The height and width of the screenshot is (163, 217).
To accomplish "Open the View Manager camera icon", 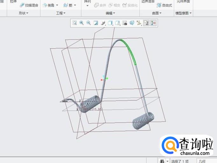I will pos(125,23).
